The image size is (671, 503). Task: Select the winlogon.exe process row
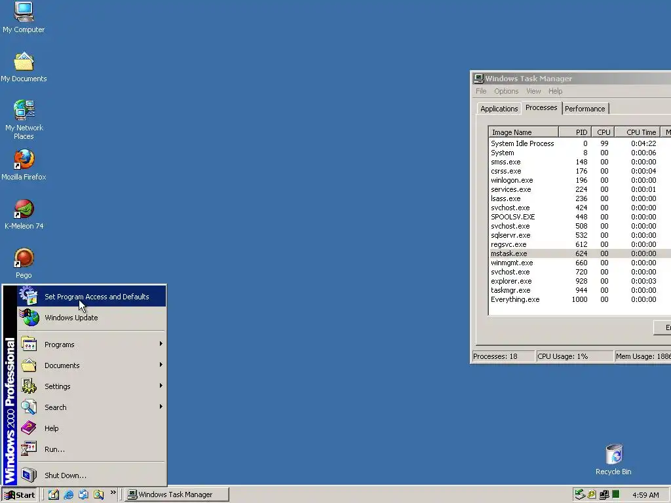(580, 180)
